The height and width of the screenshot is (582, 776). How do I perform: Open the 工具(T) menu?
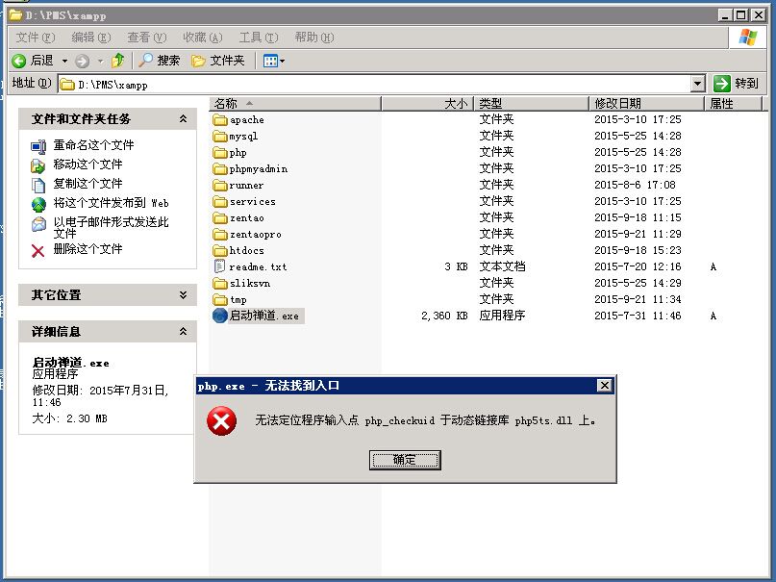click(x=259, y=38)
